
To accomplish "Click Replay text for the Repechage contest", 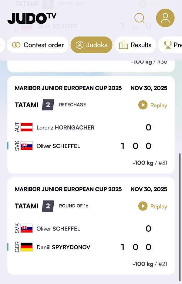I will pyautogui.click(x=159, y=106).
